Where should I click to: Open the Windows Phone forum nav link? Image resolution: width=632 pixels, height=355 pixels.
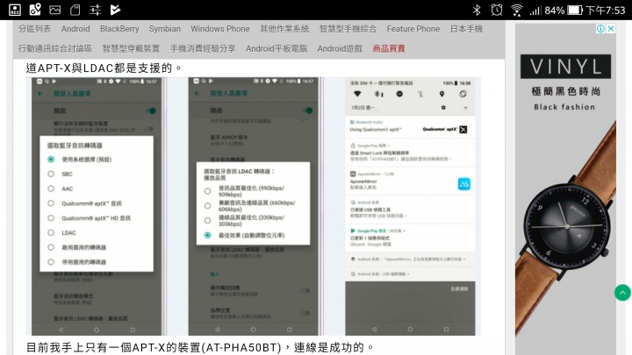pyautogui.click(x=220, y=29)
